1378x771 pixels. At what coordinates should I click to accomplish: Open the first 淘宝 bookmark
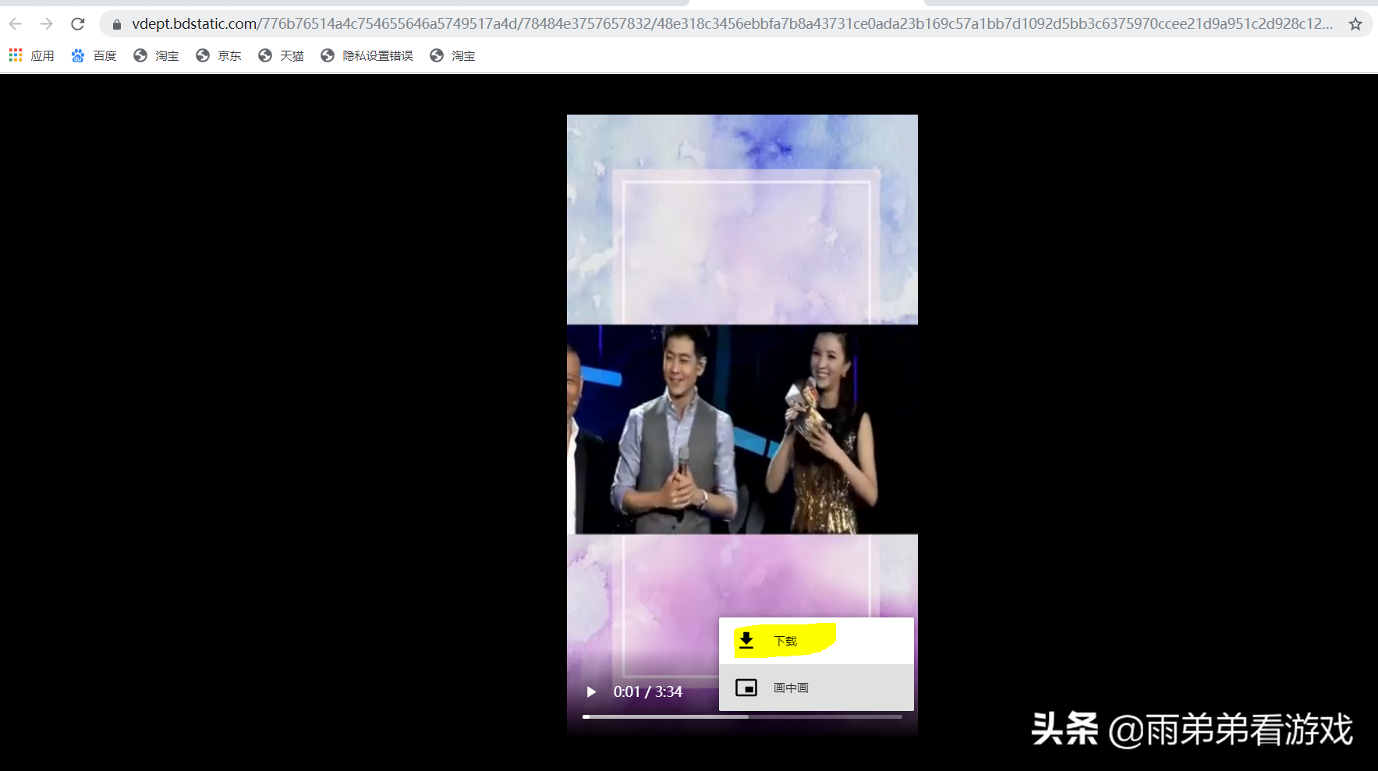tap(156, 55)
